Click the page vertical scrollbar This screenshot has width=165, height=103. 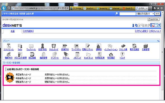[x=162, y=52]
